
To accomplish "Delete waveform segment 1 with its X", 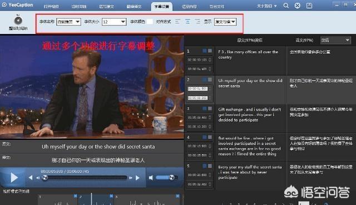I will pyautogui.click(x=76, y=196).
